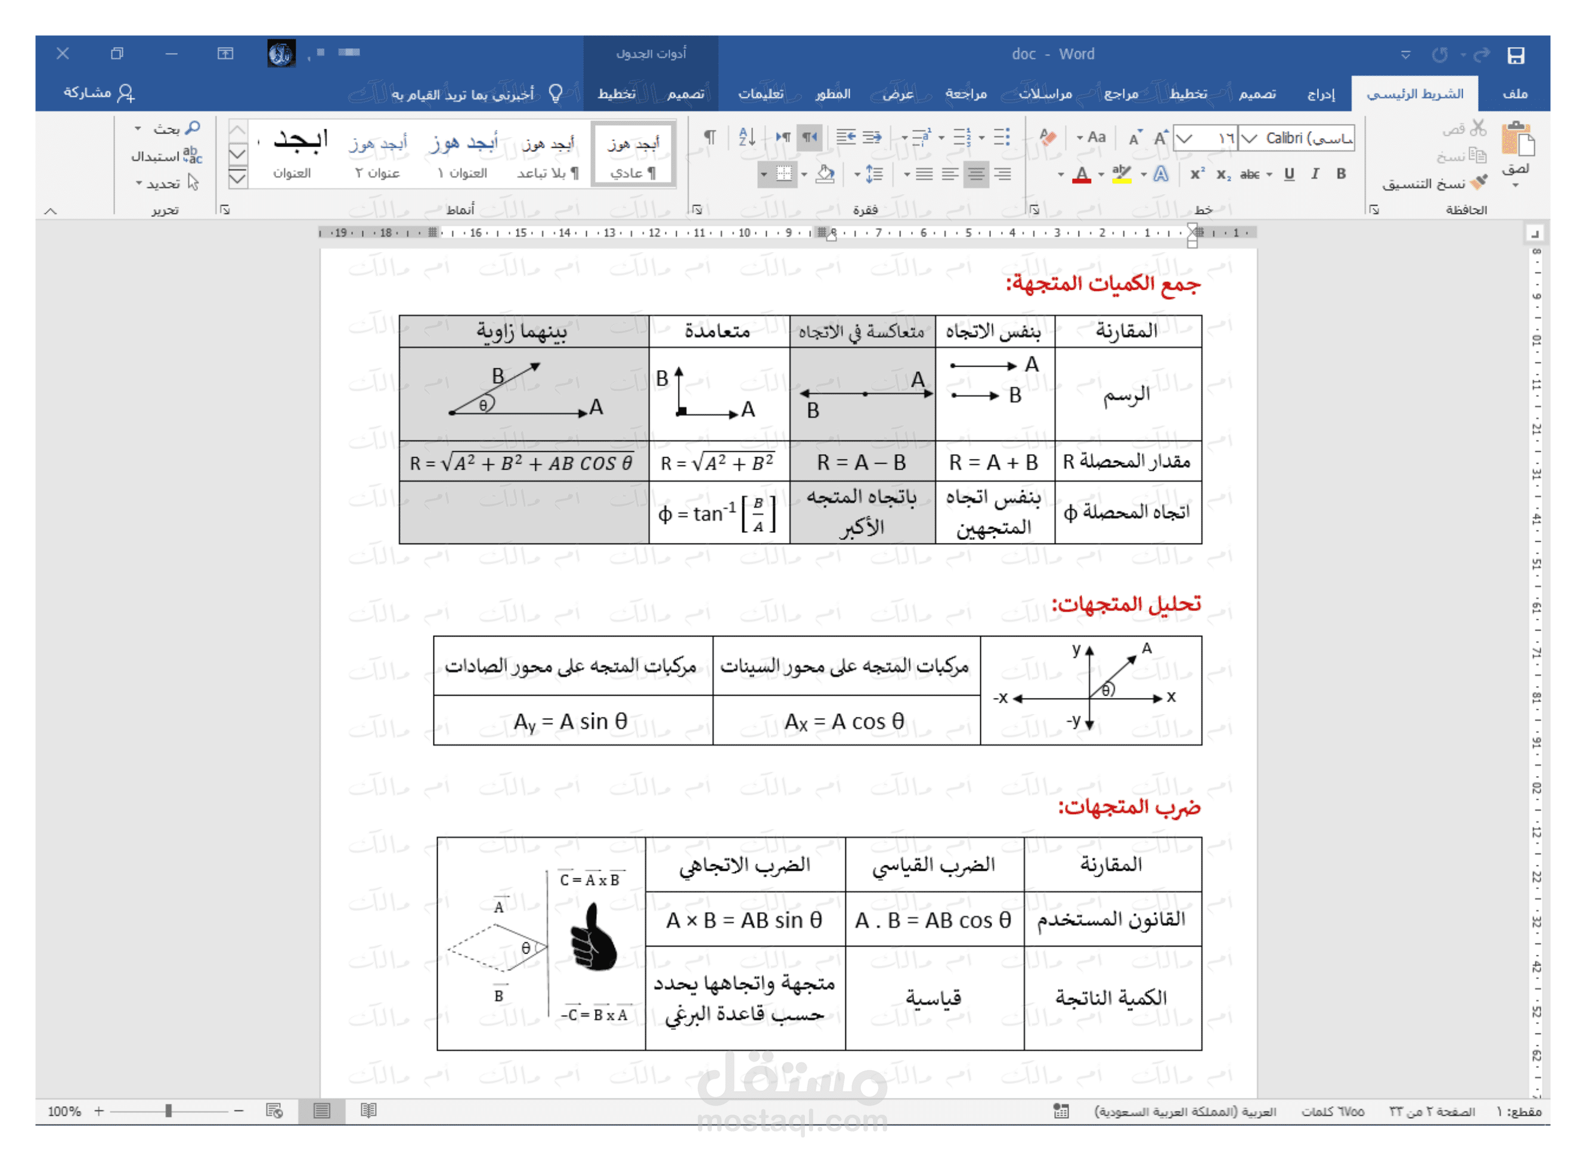Click the Grow Font size icon

[1161, 138]
